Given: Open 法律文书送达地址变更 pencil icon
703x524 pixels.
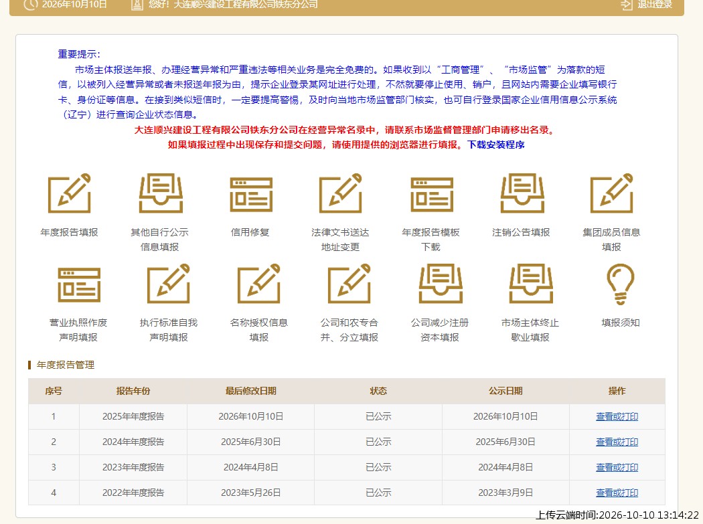Looking at the screenshot, I should [x=341, y=193].
